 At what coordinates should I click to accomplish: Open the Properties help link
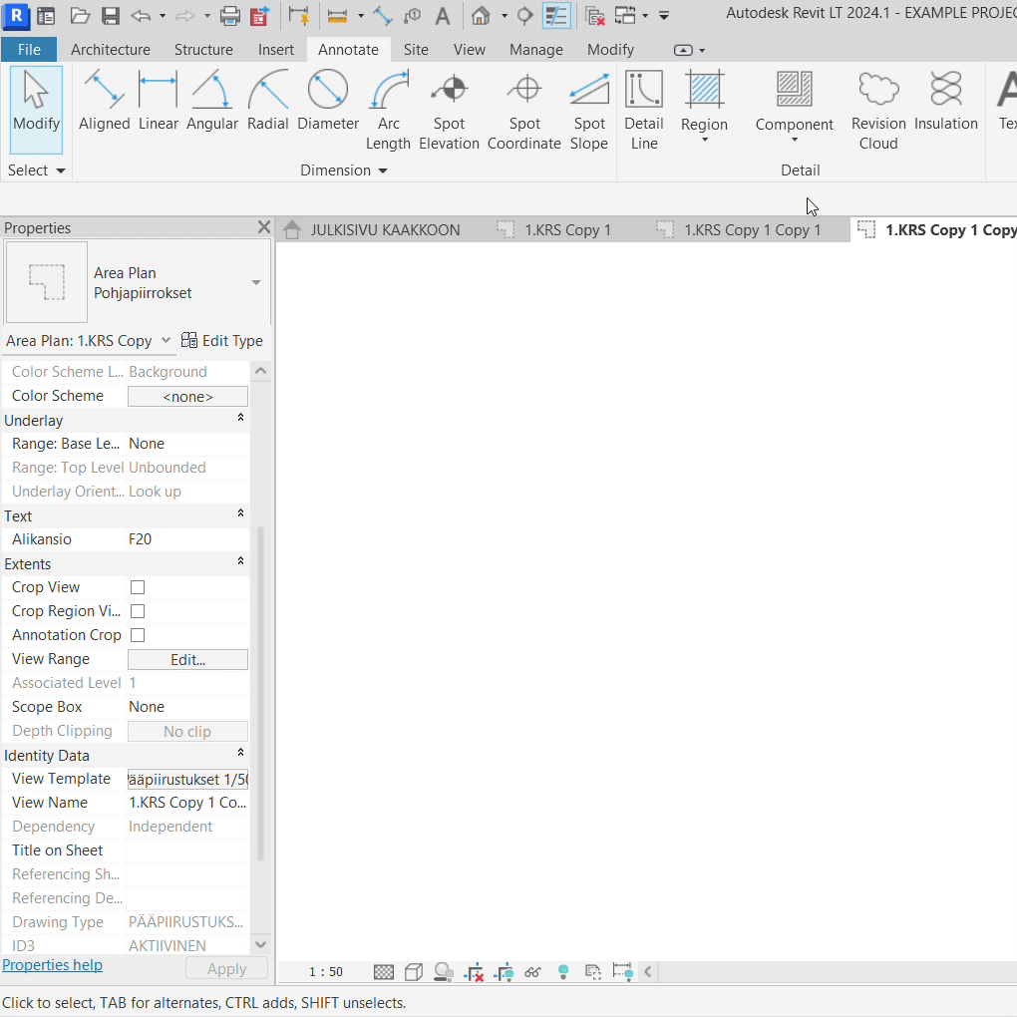52,964
